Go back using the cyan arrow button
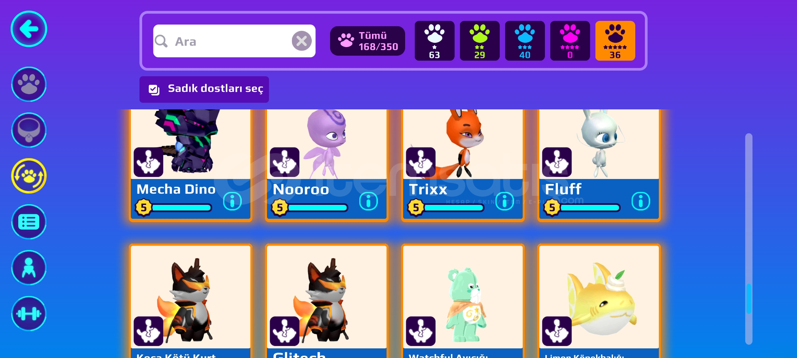Viewport: 797px width, 358px height. coord(29,29)
